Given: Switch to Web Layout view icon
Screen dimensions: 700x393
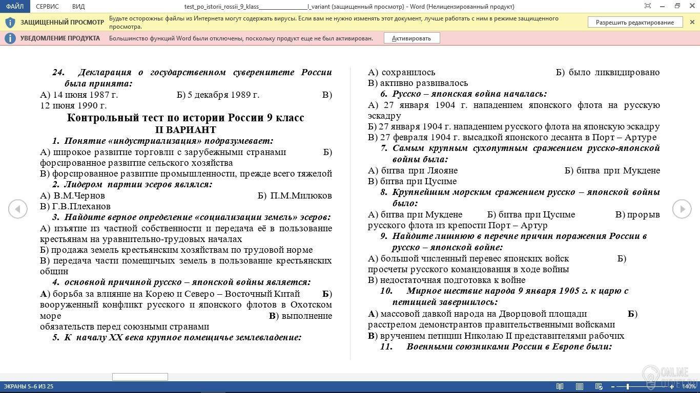Looking at the screenshot, I should tap(599, 386).
